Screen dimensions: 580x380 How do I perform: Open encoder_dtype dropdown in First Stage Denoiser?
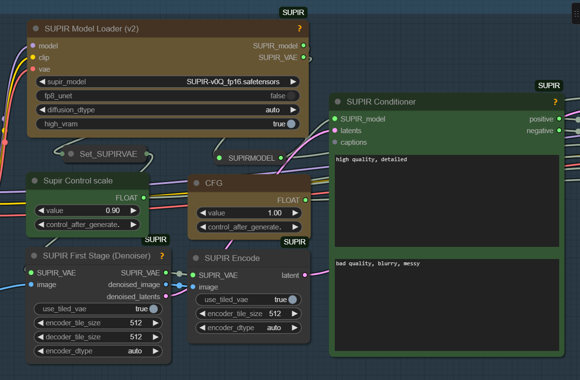(98, 351)
